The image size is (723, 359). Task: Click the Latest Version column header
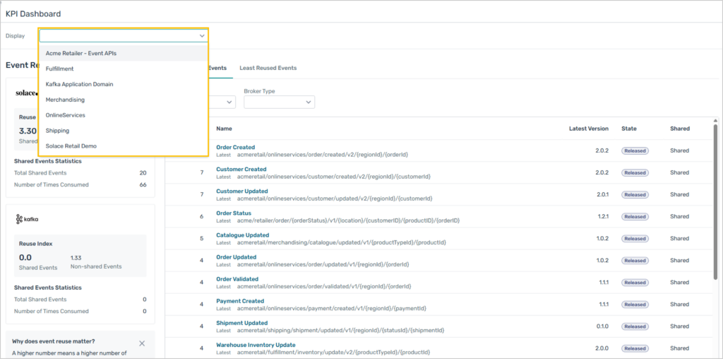[x=588, y=129]
